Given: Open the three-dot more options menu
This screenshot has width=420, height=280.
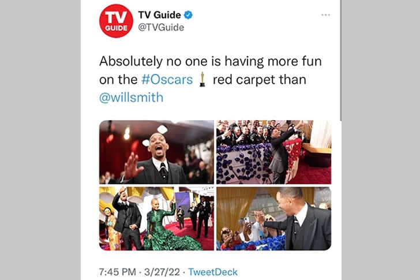Looking at the screenshot, I should tap(325, 15).
